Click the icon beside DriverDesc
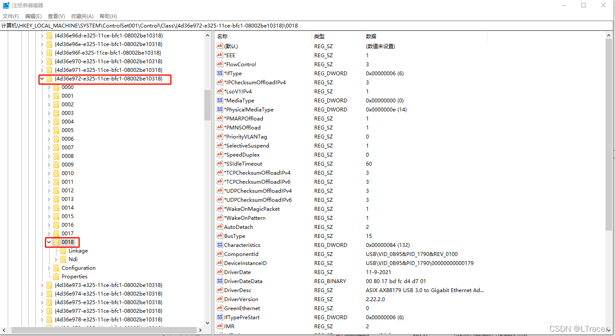 click(x=220, y=290)
